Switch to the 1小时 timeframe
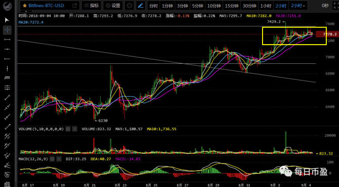The height and width of the screenshot is (187, 339). pyautogui.click(x=266, y=6)
